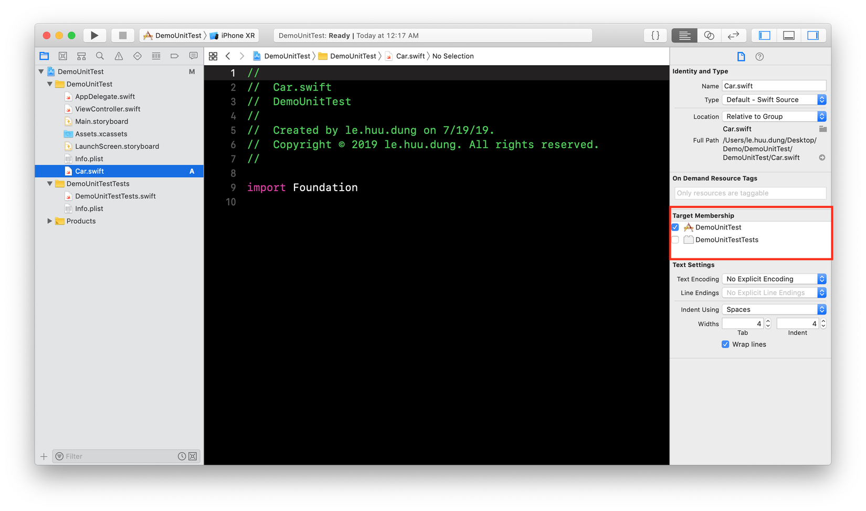Open the Debug navigator

tap(156, 56)
